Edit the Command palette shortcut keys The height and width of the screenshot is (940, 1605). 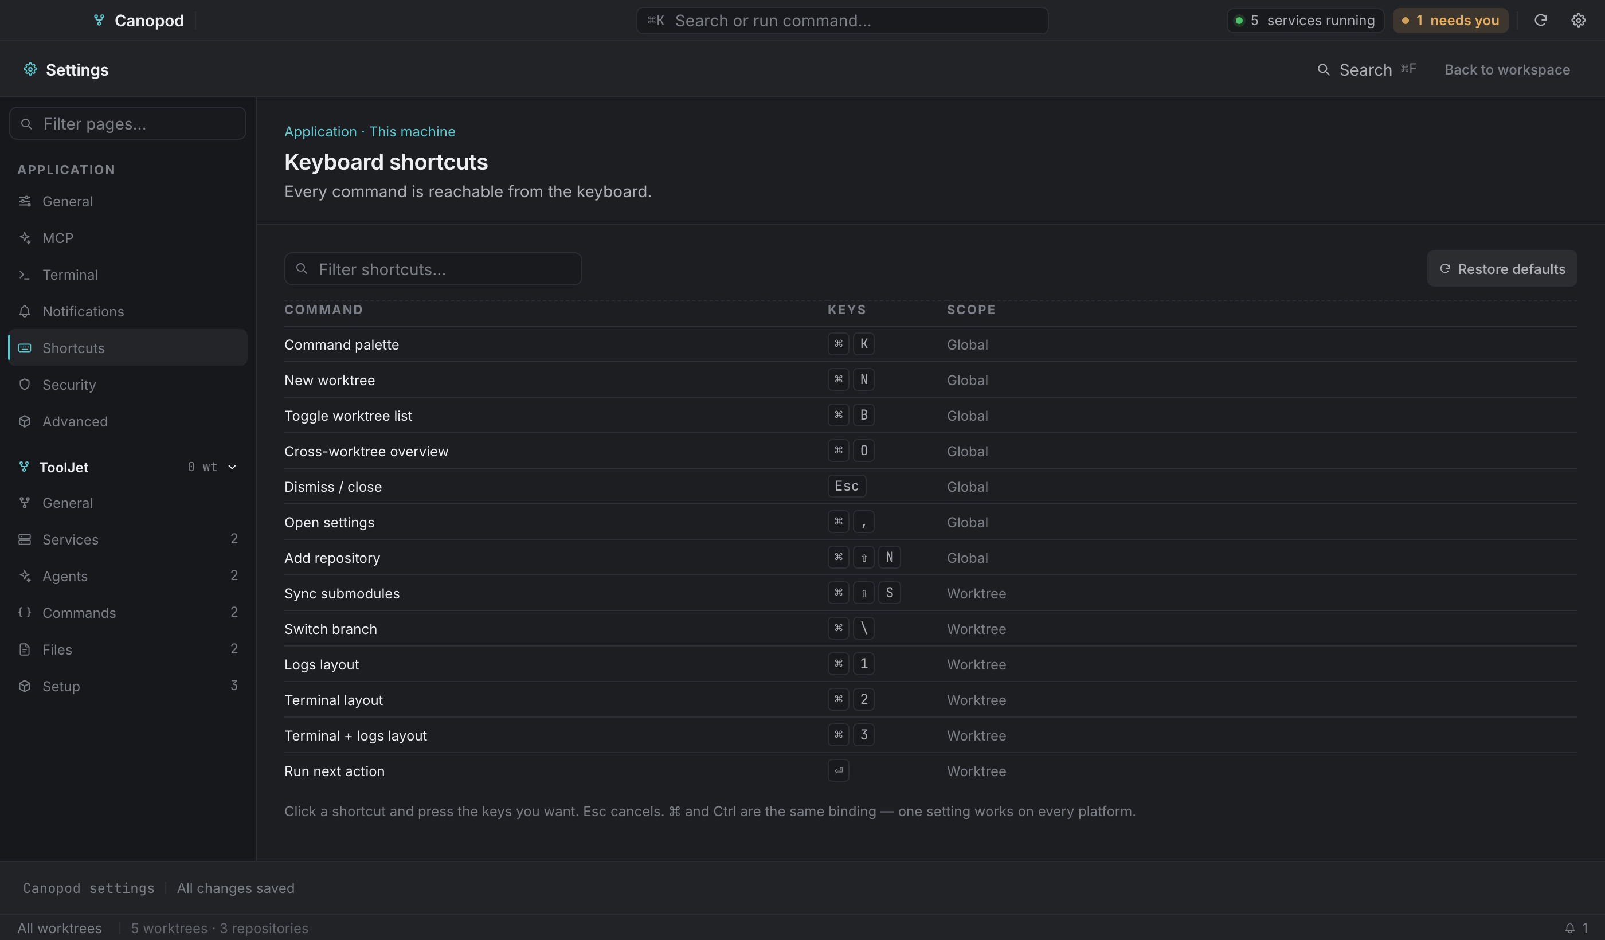(850, 344)
